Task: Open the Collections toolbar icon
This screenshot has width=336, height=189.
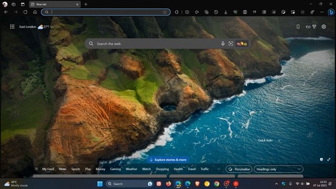Action: point(206,12)
